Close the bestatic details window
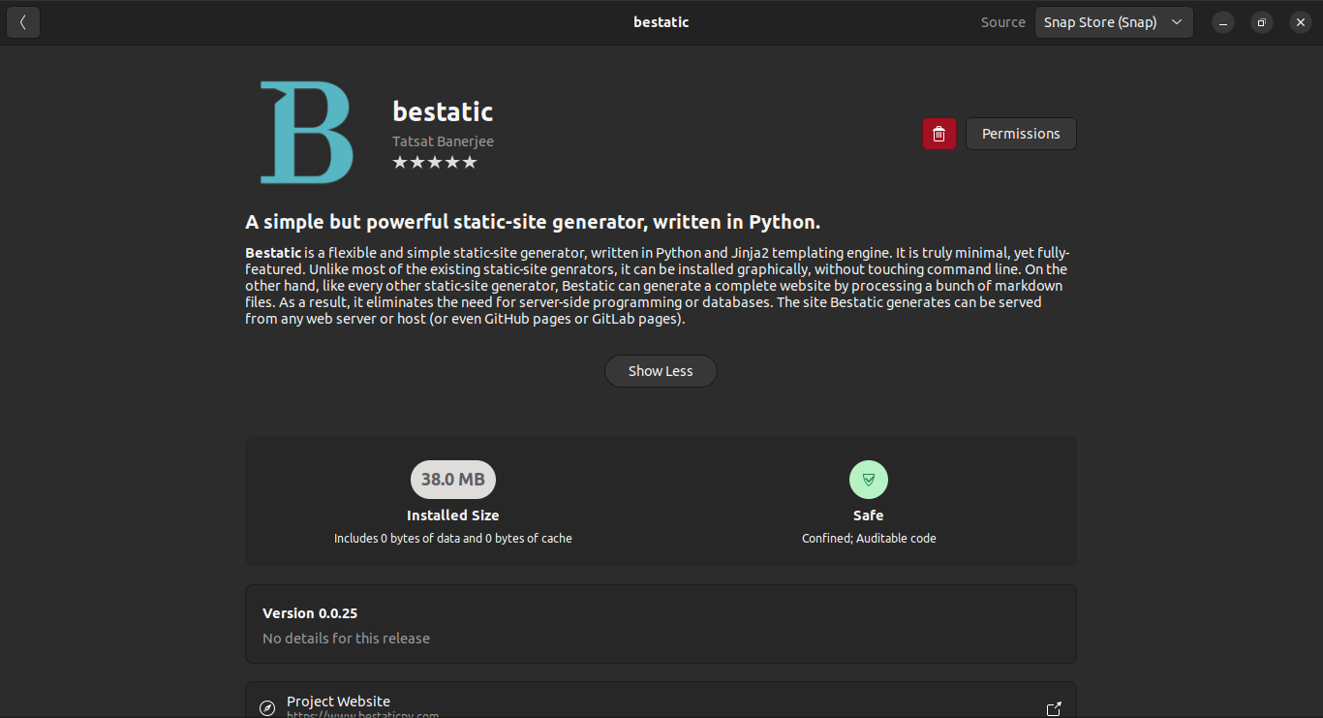1323x718 pixels. (x=1300, y=22)
